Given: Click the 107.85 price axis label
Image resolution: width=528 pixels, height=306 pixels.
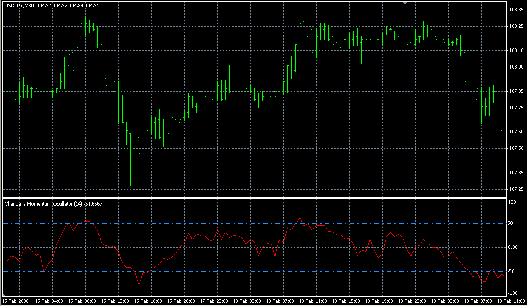Looking at the screenshot, I should (x=516, y=91).
